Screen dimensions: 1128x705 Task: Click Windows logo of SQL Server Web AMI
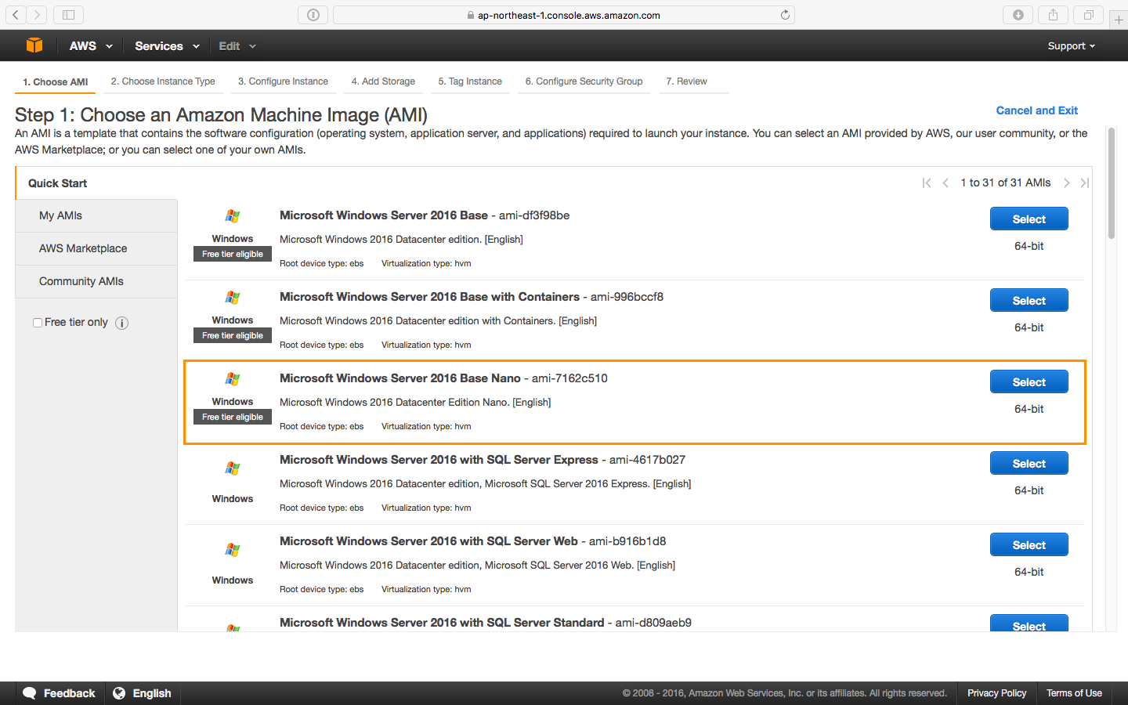tap(233, 550)
